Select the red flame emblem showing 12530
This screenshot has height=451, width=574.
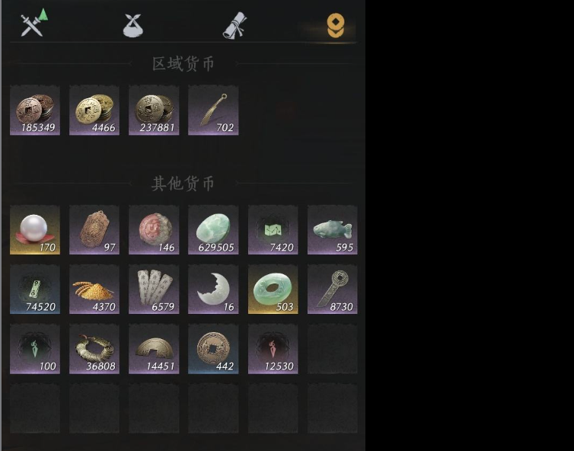click(x=273, y=349)
